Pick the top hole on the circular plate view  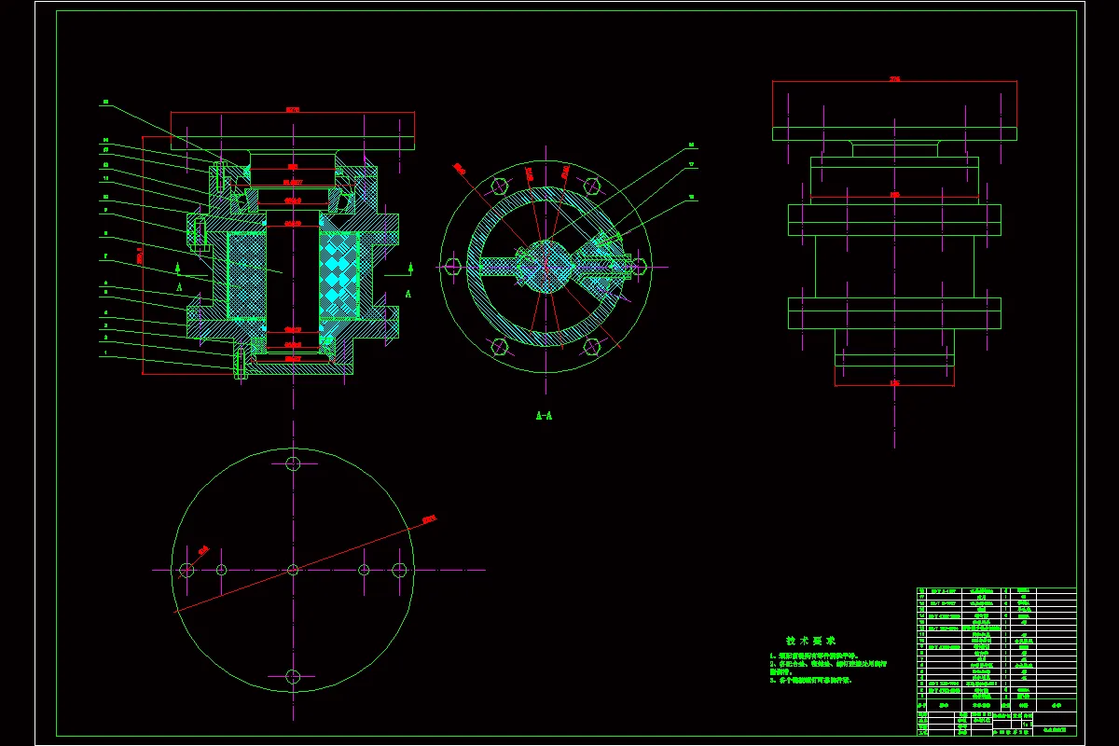coord(293,463)
